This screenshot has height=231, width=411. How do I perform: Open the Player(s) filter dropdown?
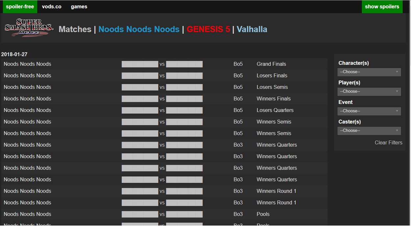(369, 91)
